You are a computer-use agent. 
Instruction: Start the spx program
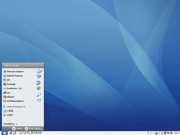7,92
